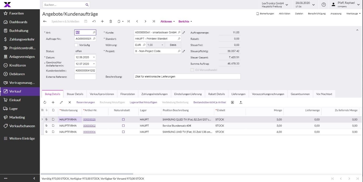Click the Lagerartikel hinzufügen button
Screen dimensions: 363x182
pos(143,102)
